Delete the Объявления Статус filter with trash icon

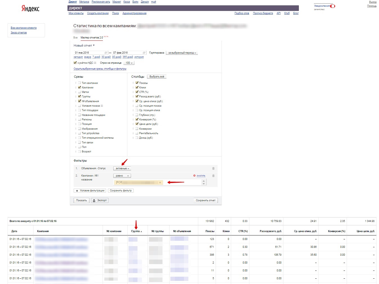coord(213,168)
